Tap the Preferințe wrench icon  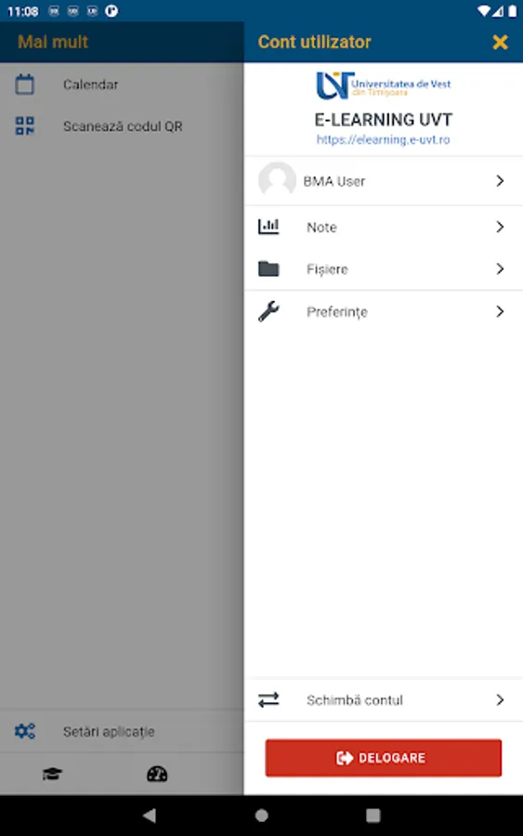click(268, 311)
